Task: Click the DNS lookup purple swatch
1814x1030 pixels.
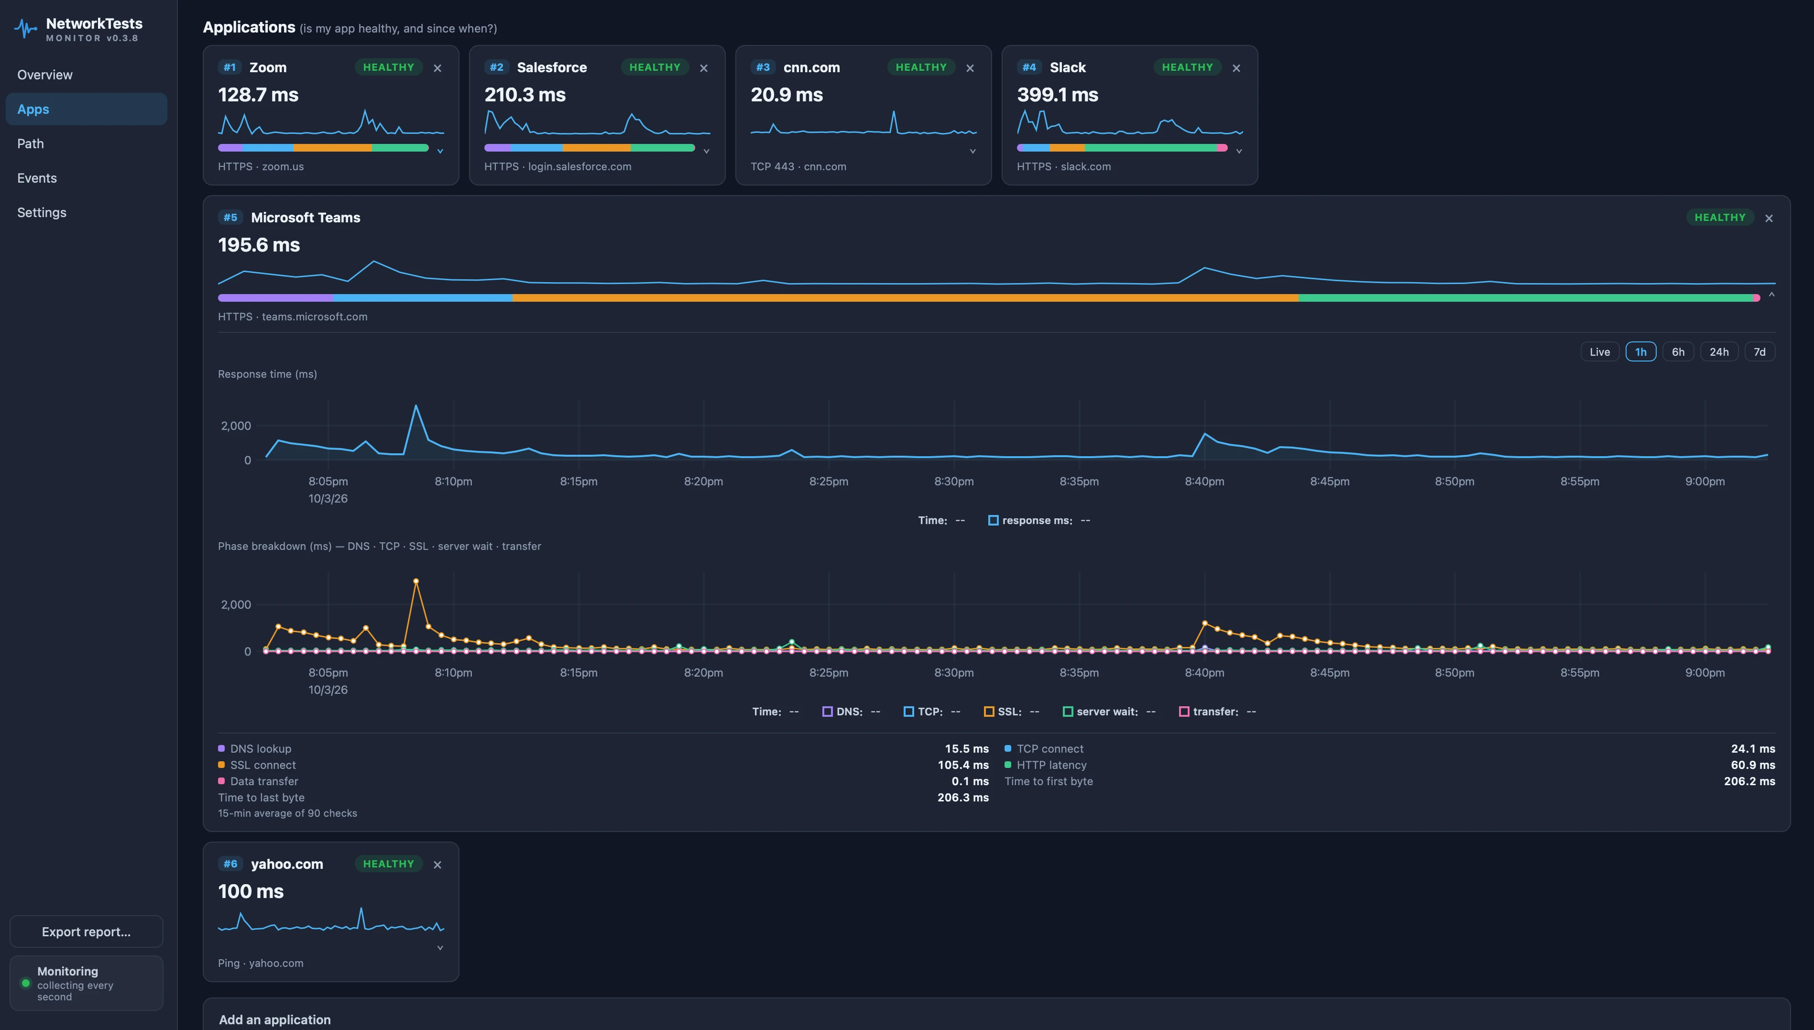Action: click(221, 748)
